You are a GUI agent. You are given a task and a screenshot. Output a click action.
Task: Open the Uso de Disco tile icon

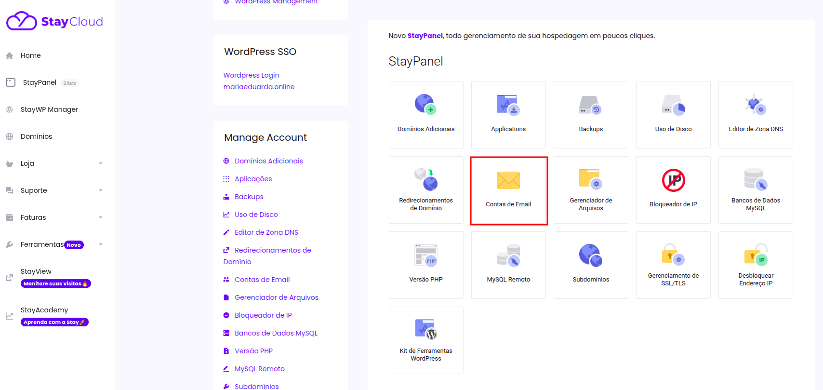click(673, 105)
